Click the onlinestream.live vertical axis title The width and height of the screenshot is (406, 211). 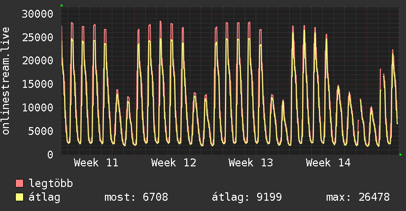tap(6, 81)
